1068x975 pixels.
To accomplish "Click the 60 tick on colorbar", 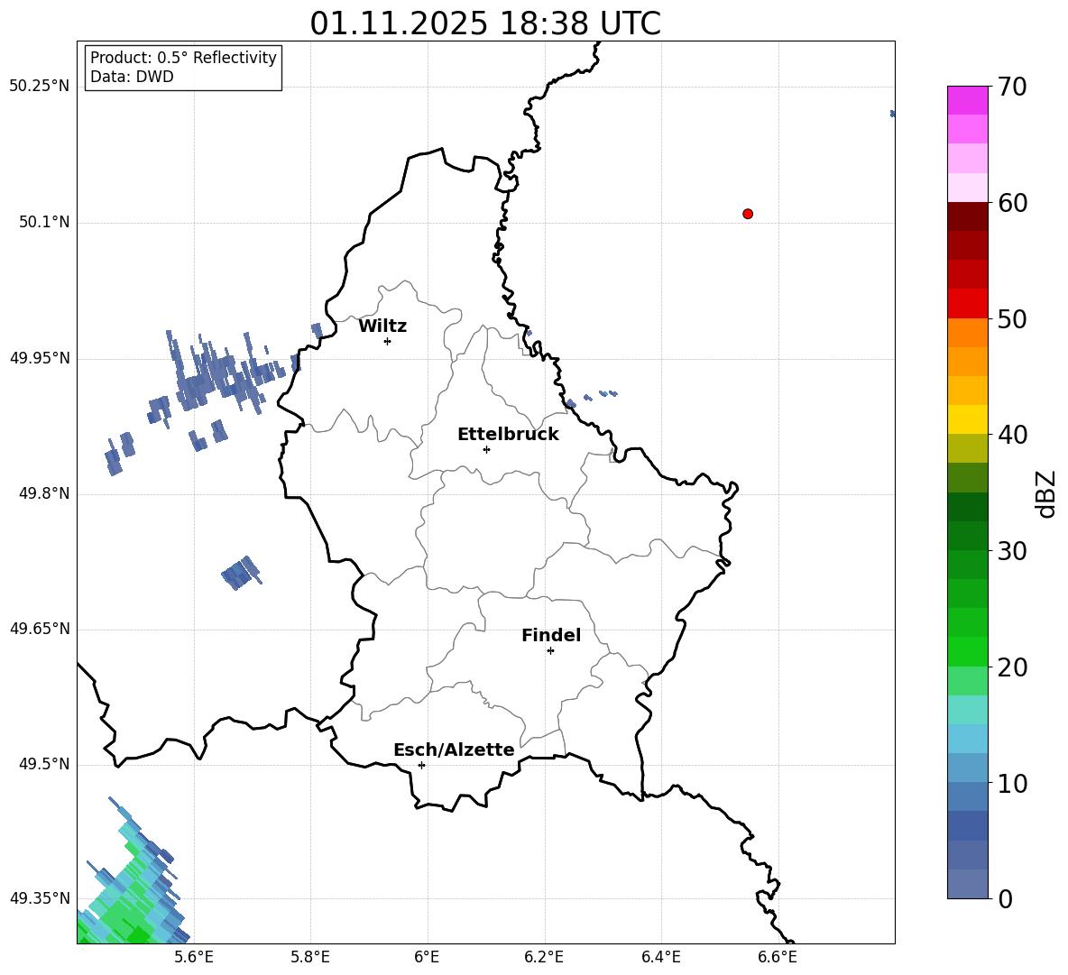I will tap(1012, 203).
